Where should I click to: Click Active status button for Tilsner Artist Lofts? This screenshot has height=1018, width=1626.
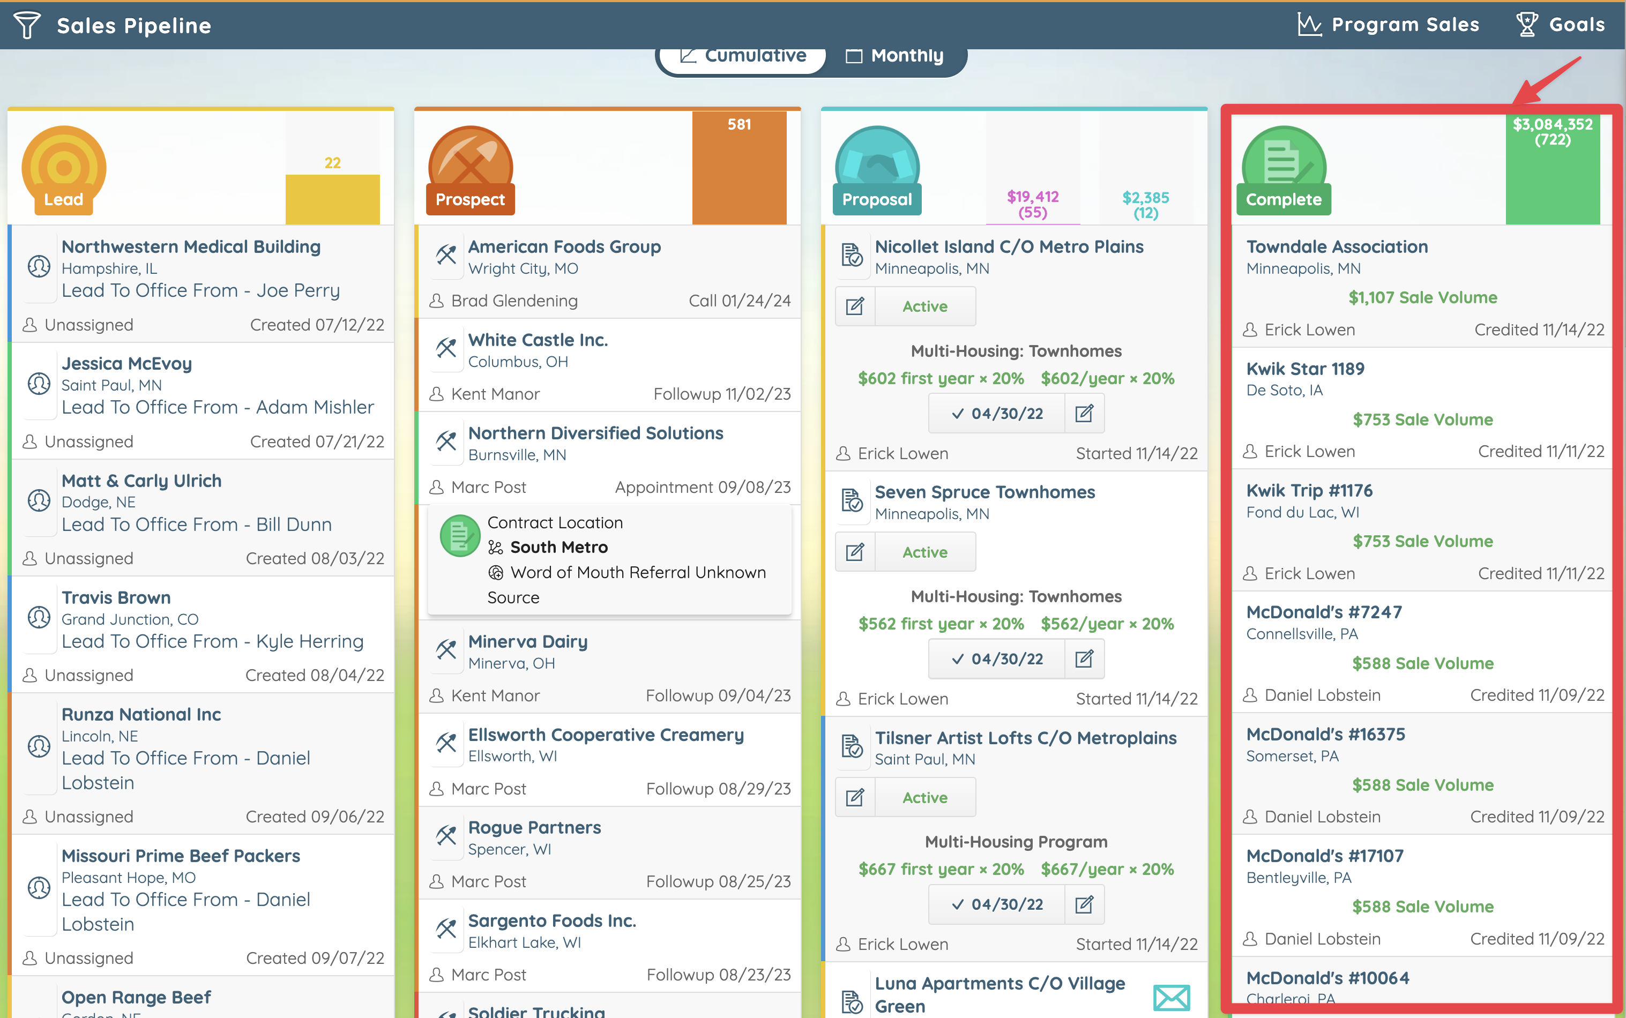point(925,798)
